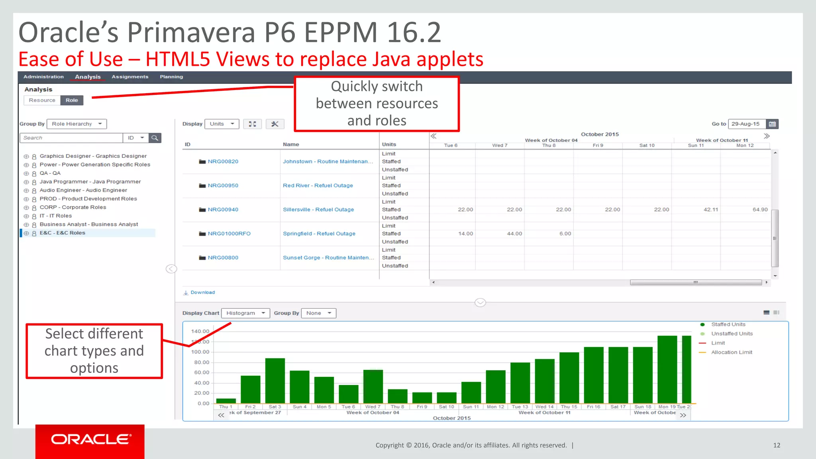Image resolution: width=816 pixels, height=459 pixels.
Task: Open the Group By Role Hierarchy dropdown
Action: point(77,124)
